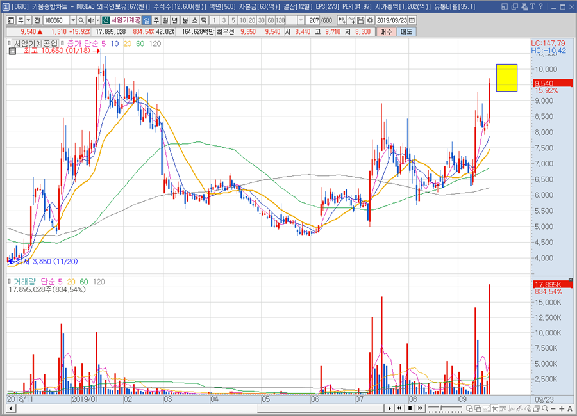Click the horizontal chart scrollbar thumb
Image resolution: width=577 pixels, height=416 pixels.
pos(321,408)
